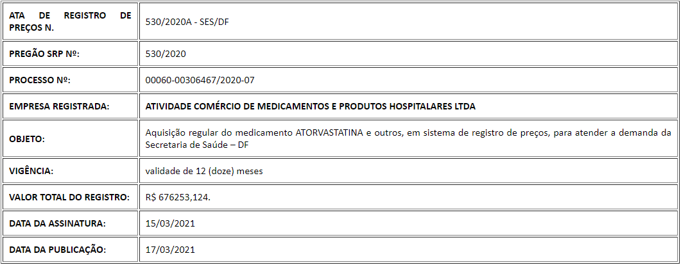Click the DATA DA ASSINATURA label

[57, 223]
